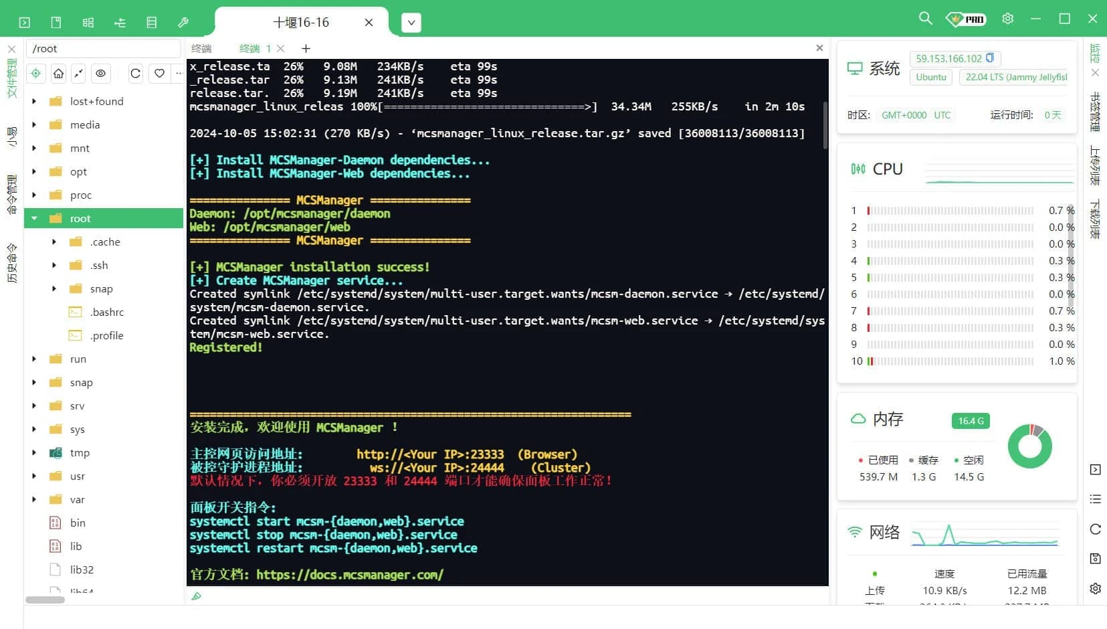Open the PRO membership badge
1107x629 pixels.
click(x=966, y=19)
